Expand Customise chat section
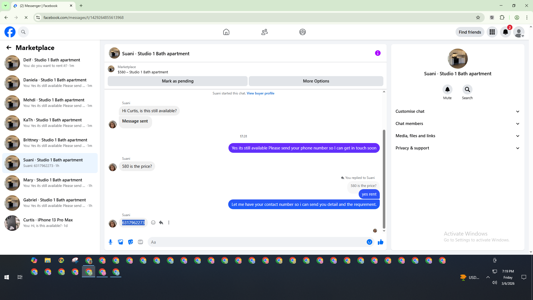 457,111
